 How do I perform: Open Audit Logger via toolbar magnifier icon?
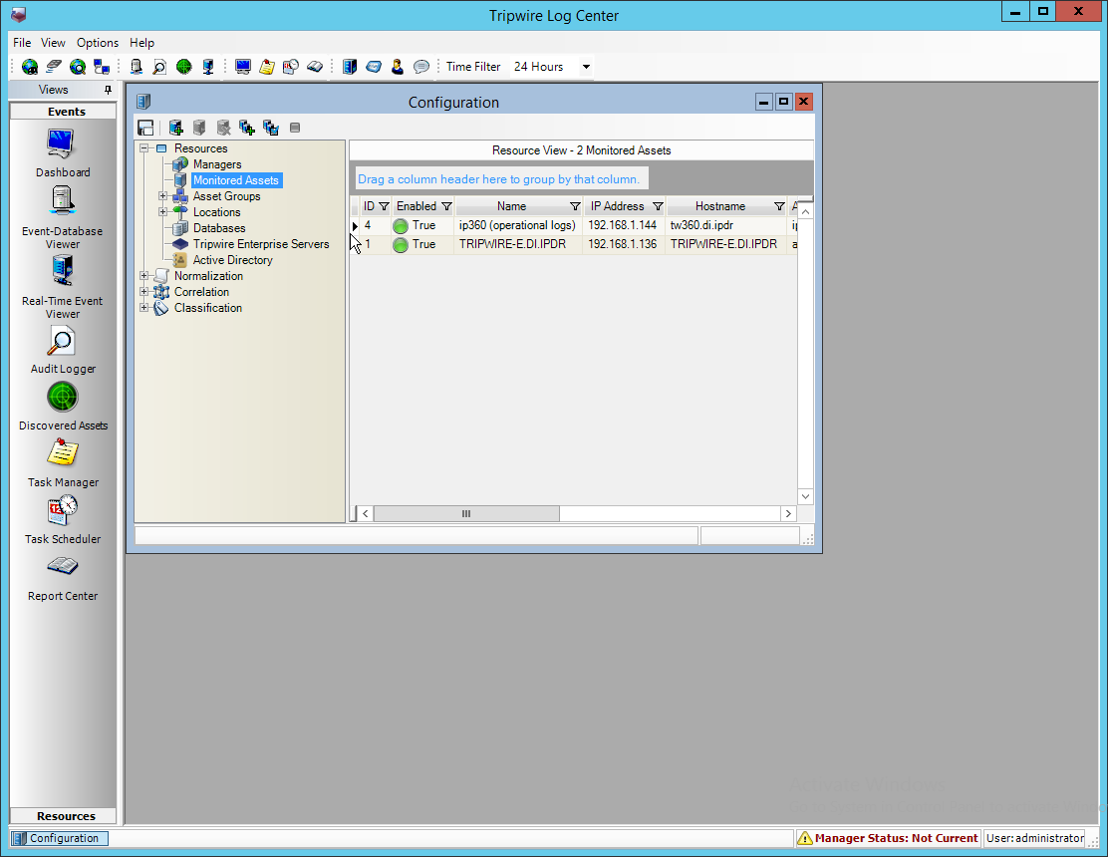click(159, 67)
